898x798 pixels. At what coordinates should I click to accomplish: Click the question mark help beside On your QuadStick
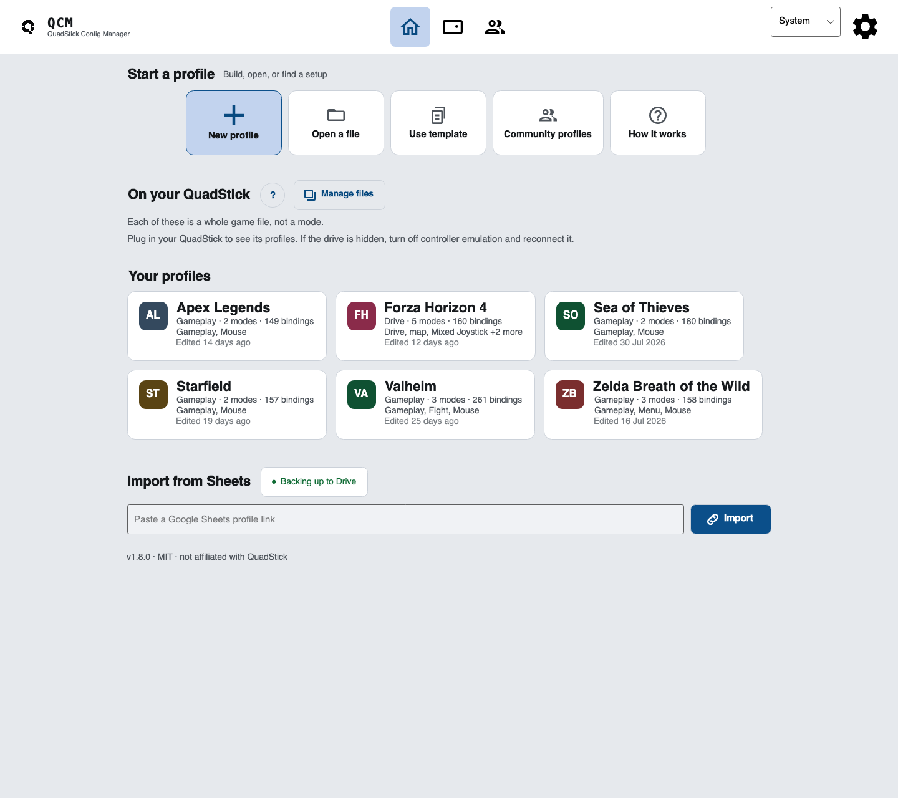coord(273,195)
